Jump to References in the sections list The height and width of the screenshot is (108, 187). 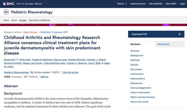coord(136,83)
